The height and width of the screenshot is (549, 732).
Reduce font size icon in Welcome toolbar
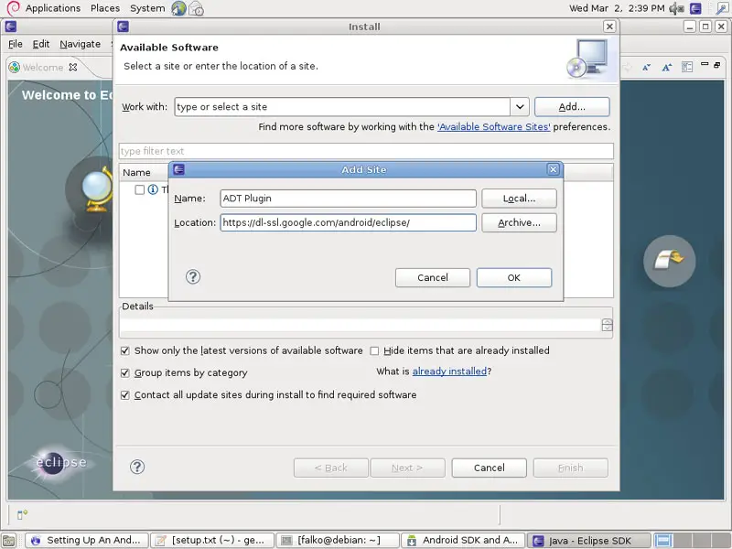pos(646,67)
